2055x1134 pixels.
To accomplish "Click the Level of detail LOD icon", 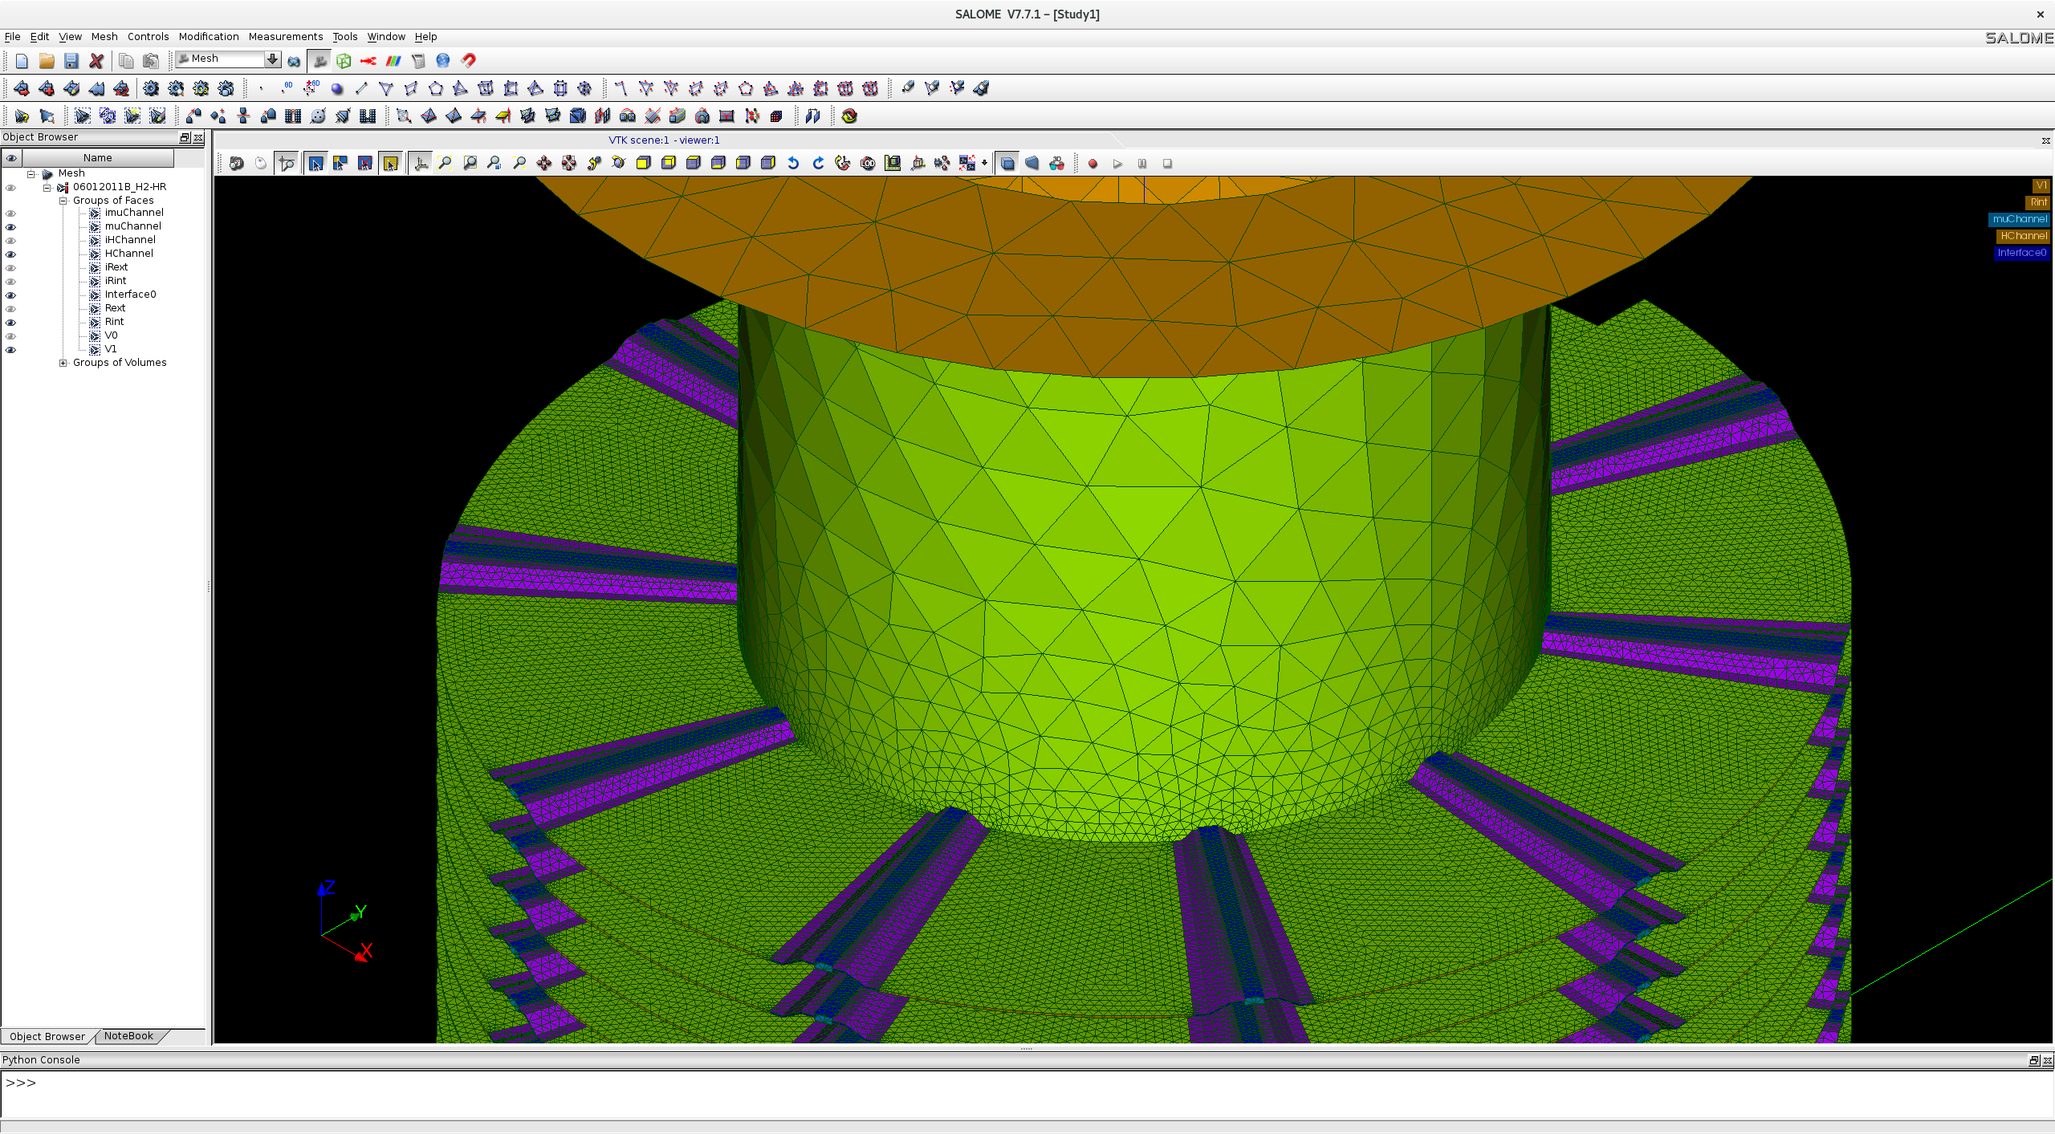I will point(868,164).
